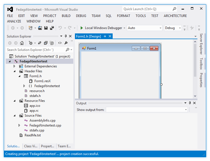210x161 pixels.
Task: Select the app.ico resource file
Action: 35,106
